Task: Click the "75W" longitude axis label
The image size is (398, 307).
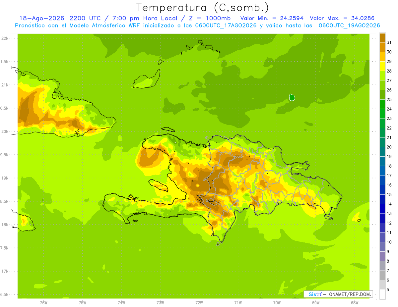Action: tap(82, 303)
